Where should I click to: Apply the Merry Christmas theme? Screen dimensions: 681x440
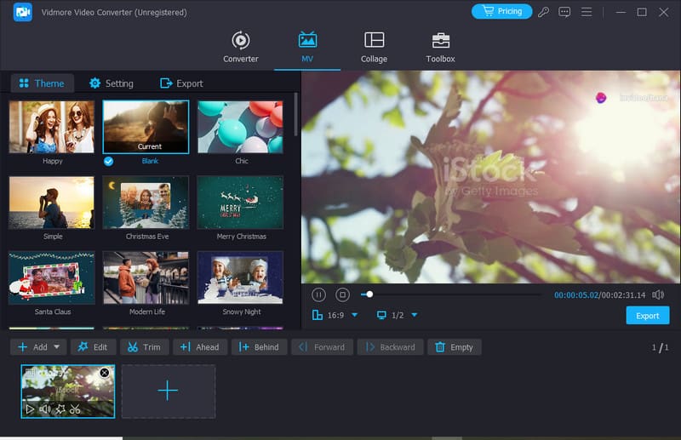coord(240,203)
